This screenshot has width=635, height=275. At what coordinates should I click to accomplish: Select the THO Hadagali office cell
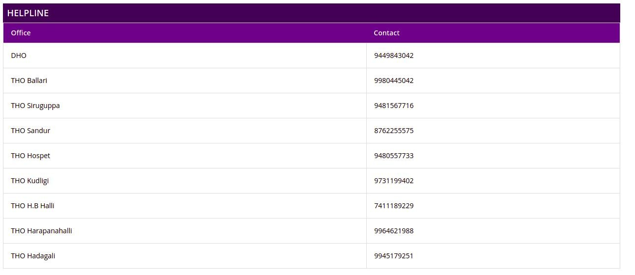click(x=33, y=256)
